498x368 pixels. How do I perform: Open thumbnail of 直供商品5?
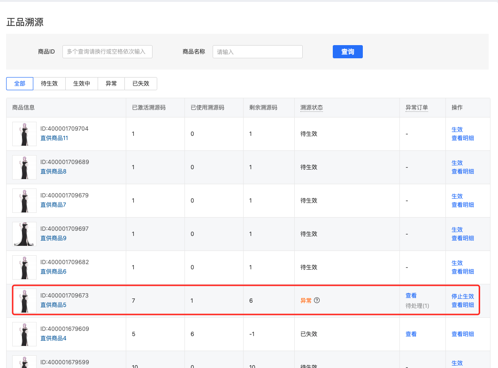tap(24, 301)
